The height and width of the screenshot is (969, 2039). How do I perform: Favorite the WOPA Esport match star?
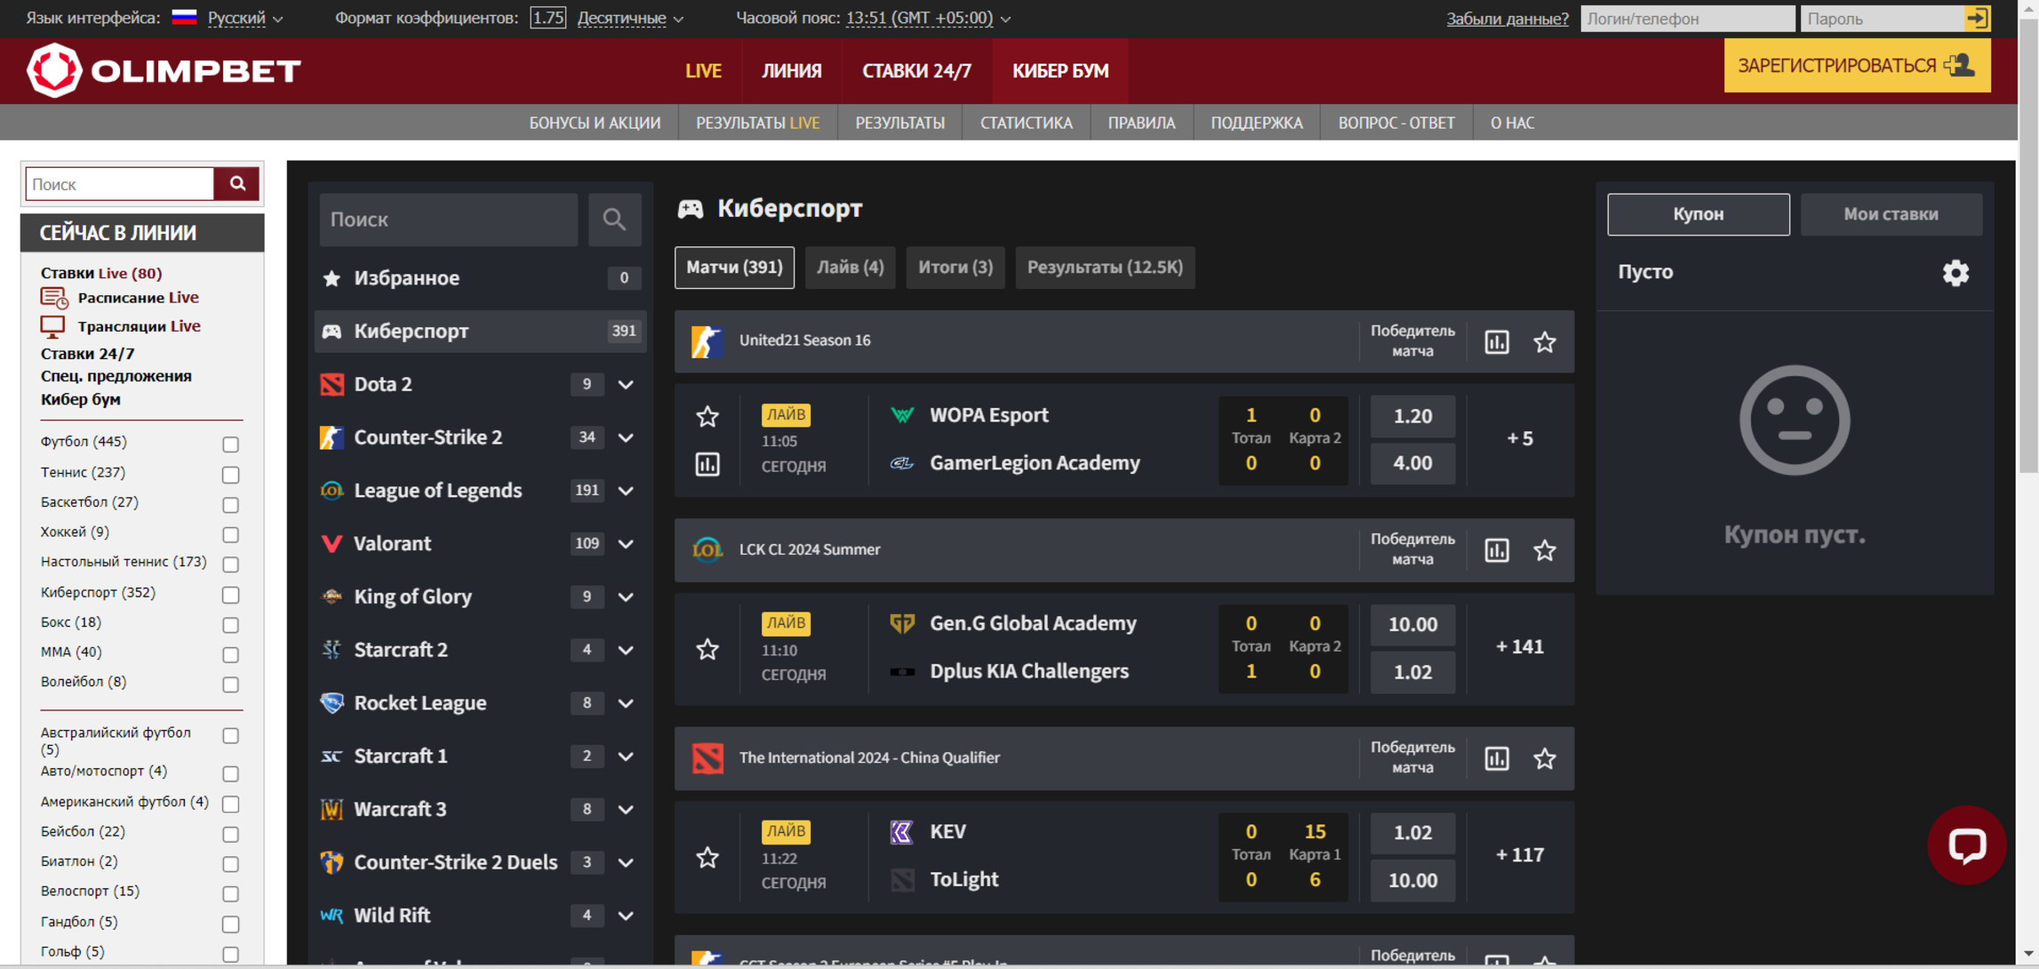point(708,416)
